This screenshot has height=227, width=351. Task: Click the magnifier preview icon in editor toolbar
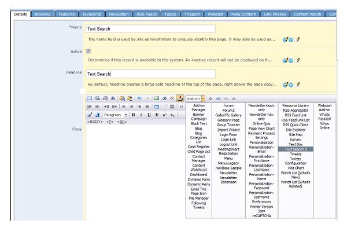97,98
